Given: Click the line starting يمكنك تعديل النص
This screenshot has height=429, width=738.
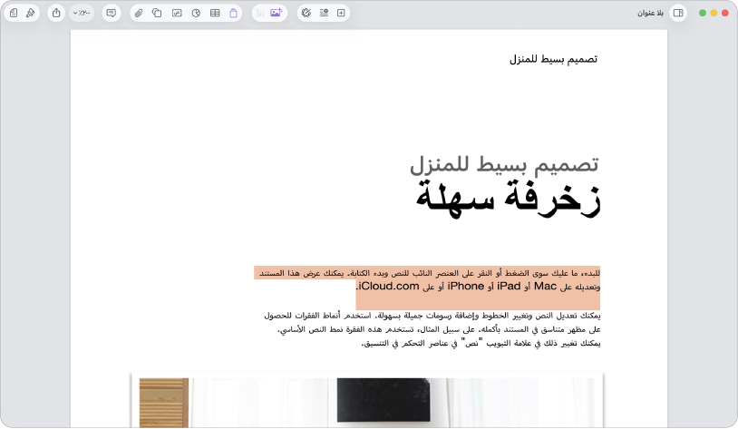Looking at the screenshot, I should coord(432,316).
